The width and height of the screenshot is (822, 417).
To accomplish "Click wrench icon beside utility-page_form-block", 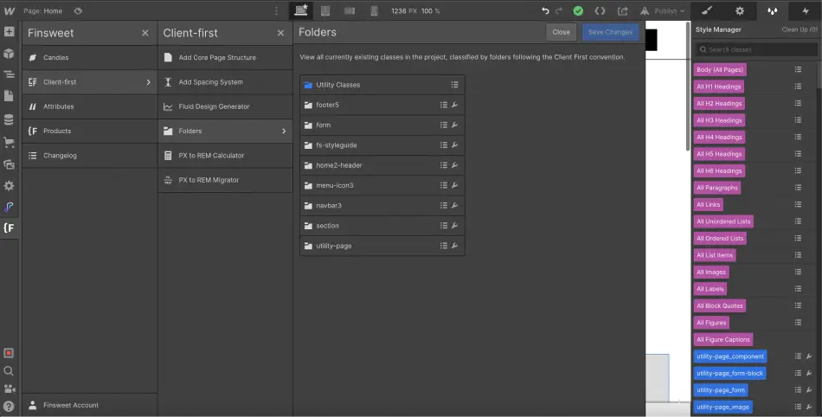I will click(x=809, y=374).
